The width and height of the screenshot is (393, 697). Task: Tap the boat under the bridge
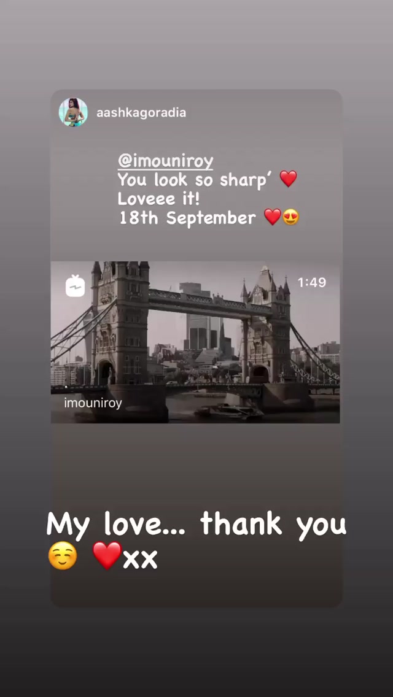pos(230,411)
